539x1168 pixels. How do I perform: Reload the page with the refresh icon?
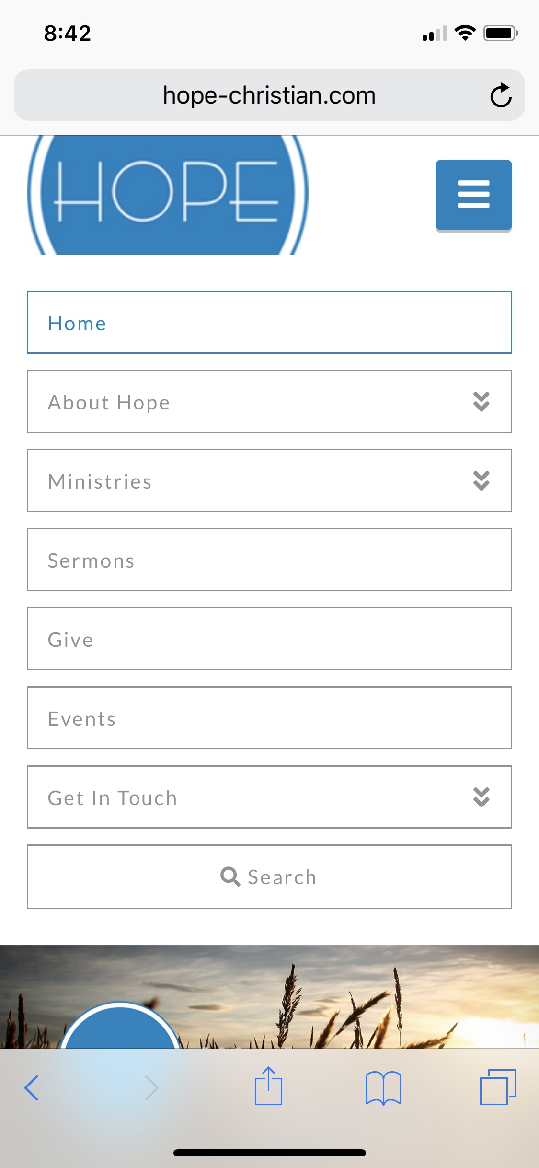(501, 95)
